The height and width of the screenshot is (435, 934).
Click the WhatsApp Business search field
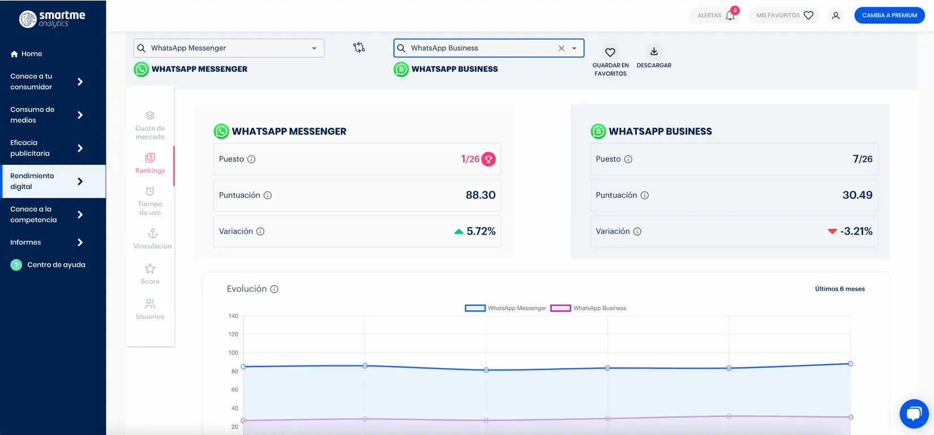(489, 48)
